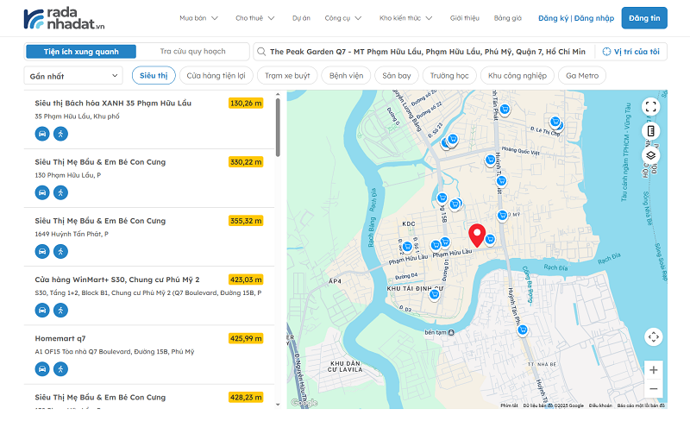
Task: Click the 423,03 m distance badge
Action: [x=246, y=280]
